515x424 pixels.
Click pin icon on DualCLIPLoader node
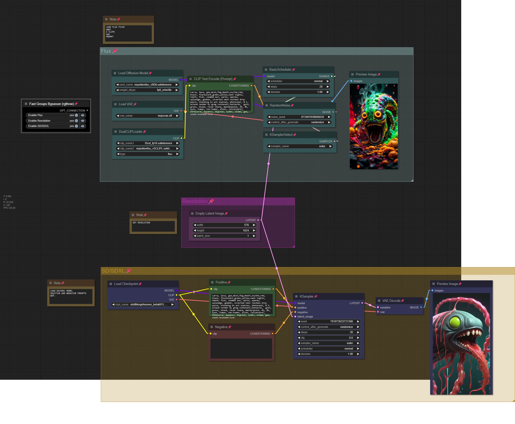point(145,132)
